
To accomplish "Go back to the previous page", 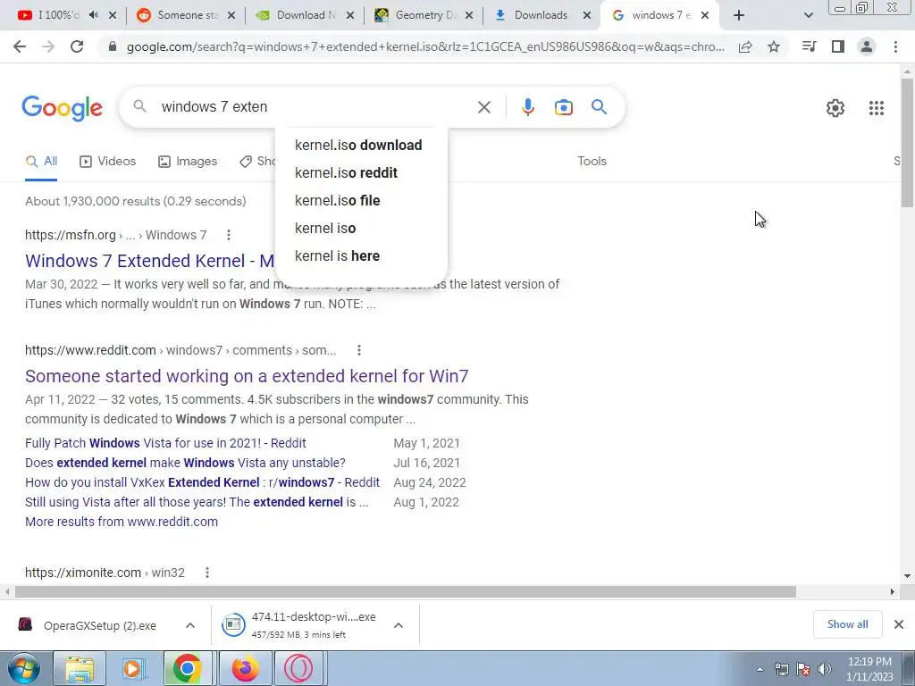I will tap(20, 46).
